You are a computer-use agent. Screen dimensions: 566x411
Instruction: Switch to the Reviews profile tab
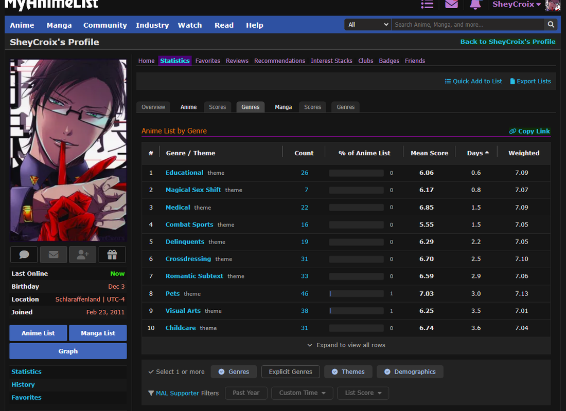click(237, 61)
